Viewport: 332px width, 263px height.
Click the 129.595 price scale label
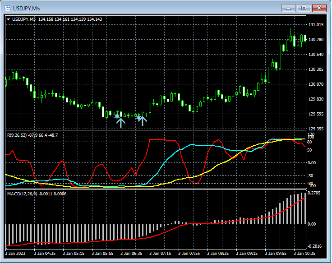316,114
